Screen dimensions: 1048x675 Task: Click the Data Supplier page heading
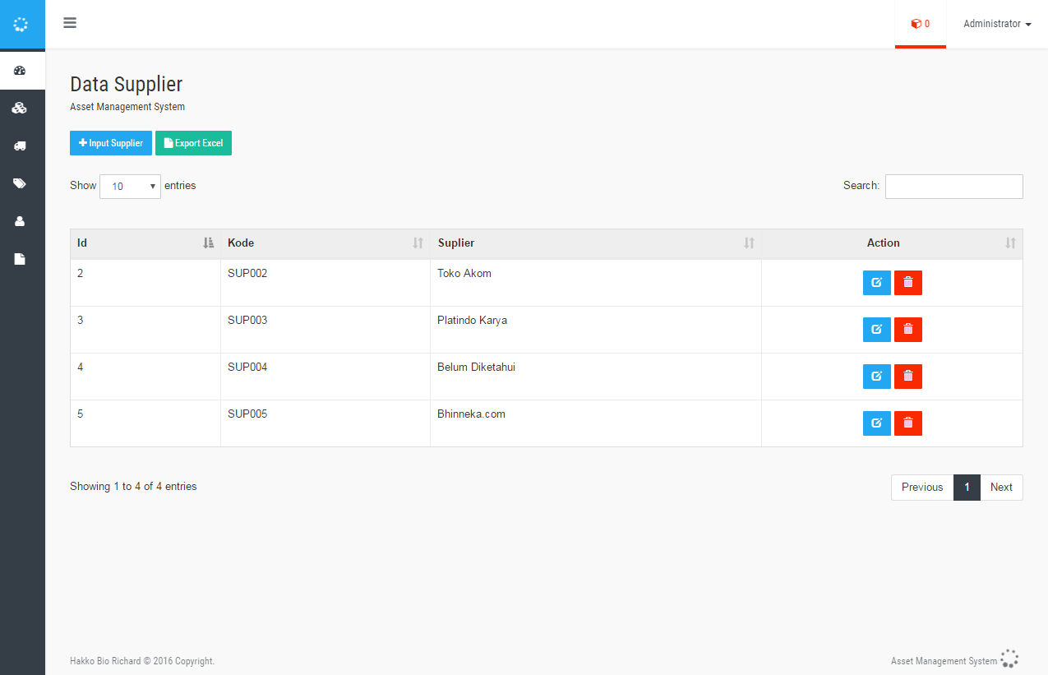pyautogui.click(x=126, y=84)
